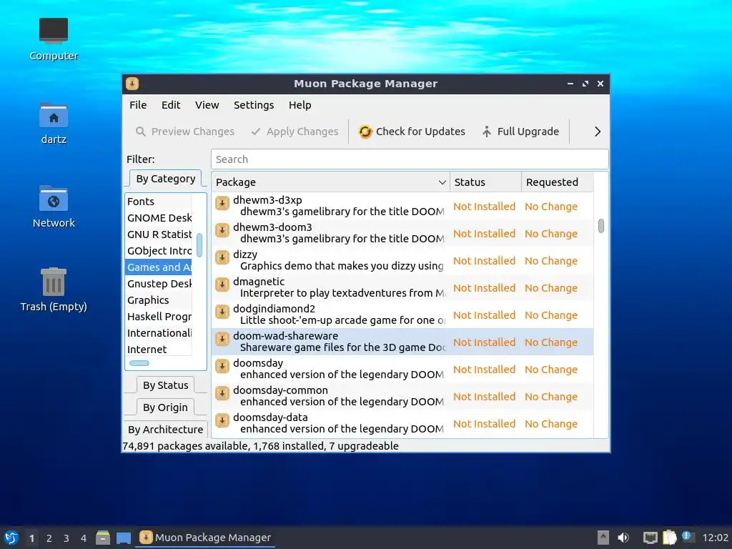Click Muon Package Manager taskbar entry

205,538
